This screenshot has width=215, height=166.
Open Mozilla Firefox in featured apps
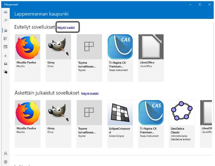tap(27, 58)
